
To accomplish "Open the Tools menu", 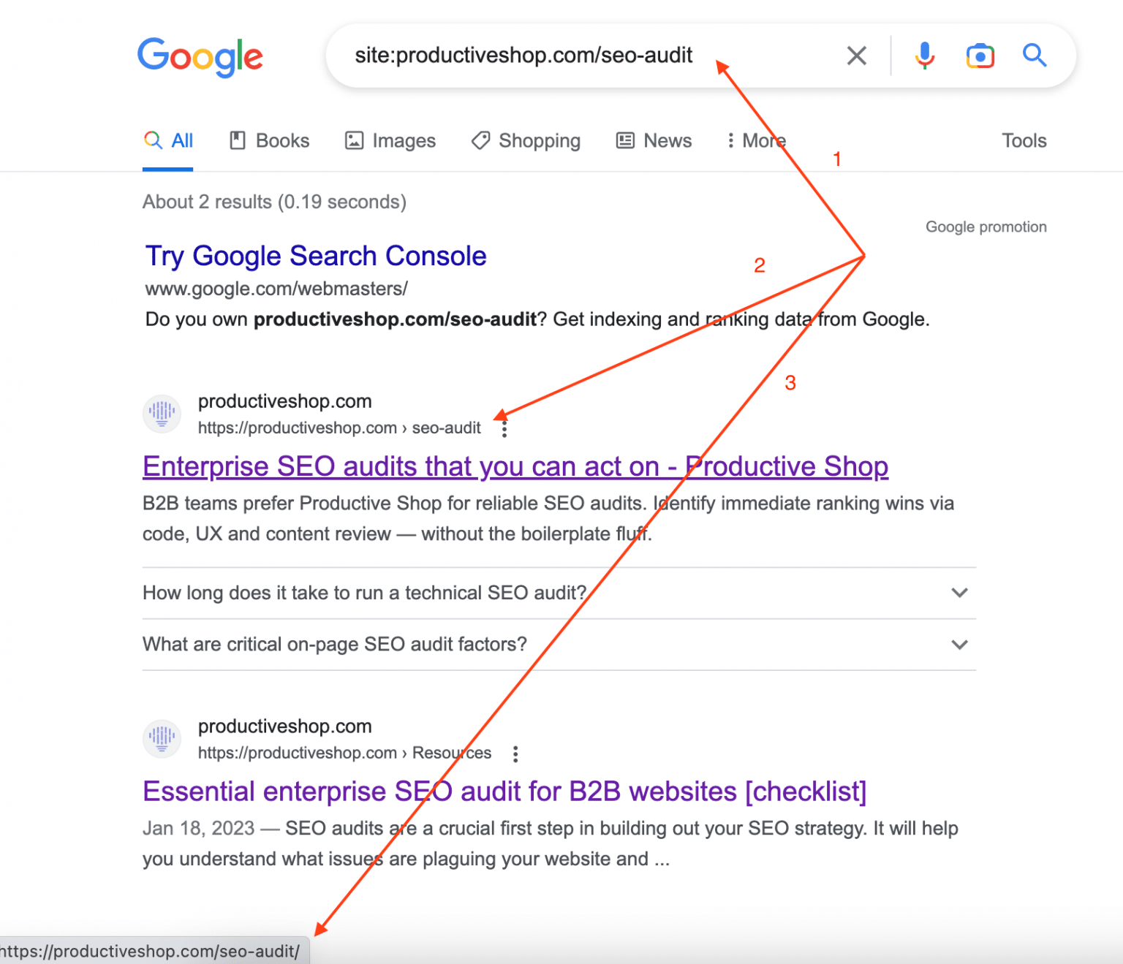I will tap(1024, 140).
